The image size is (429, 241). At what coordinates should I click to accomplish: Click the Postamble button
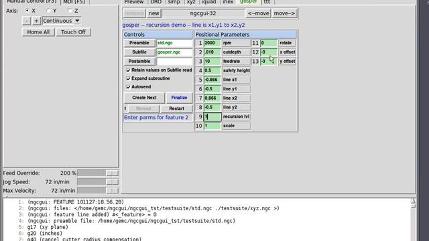(x=139, y=61)
